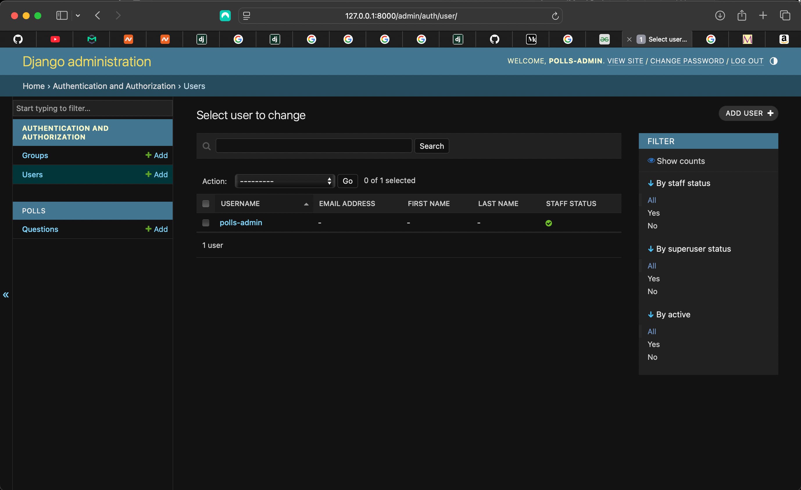This screenshot has width=801, height=490.
Task: Open the Users item in sidebar
Action: click(x=32, y=175)
